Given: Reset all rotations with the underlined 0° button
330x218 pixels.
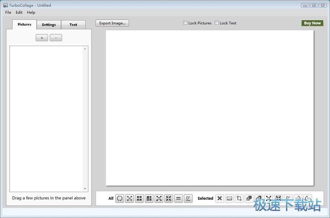Looking at the screenshot, I should tap(188, 198).
